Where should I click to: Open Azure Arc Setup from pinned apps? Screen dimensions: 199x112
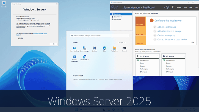click(74, 49)
